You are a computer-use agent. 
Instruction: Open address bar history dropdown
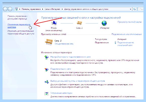(x=130, y=9)
